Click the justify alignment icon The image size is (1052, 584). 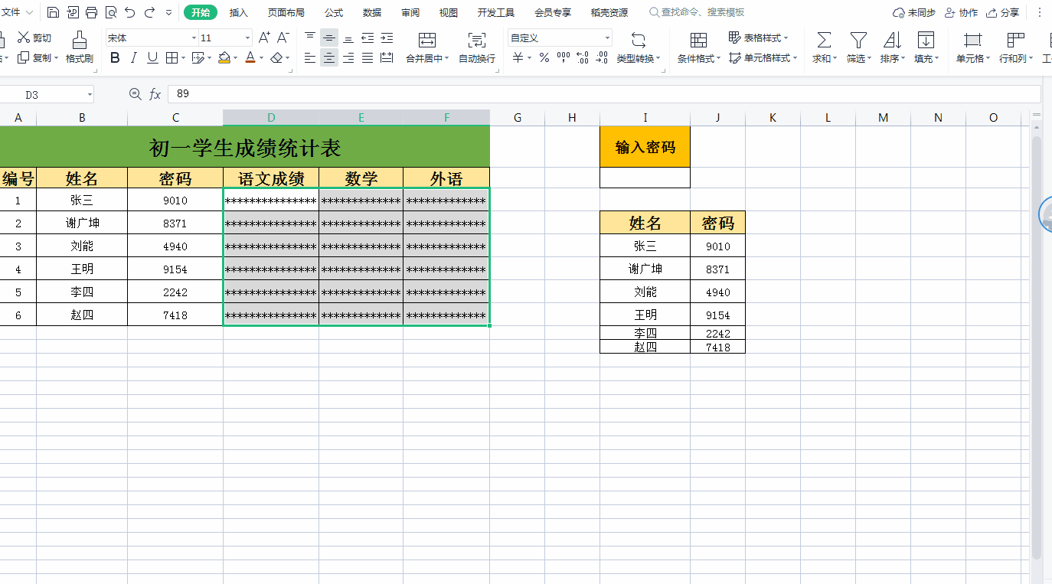point(368,57)
